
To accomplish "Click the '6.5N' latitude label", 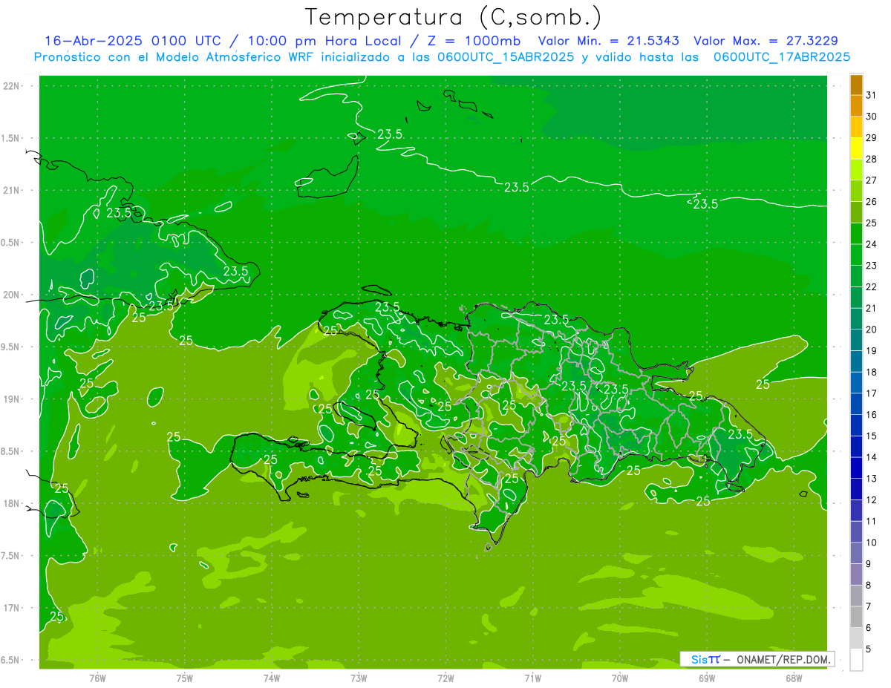I will [x=11, y=660].
